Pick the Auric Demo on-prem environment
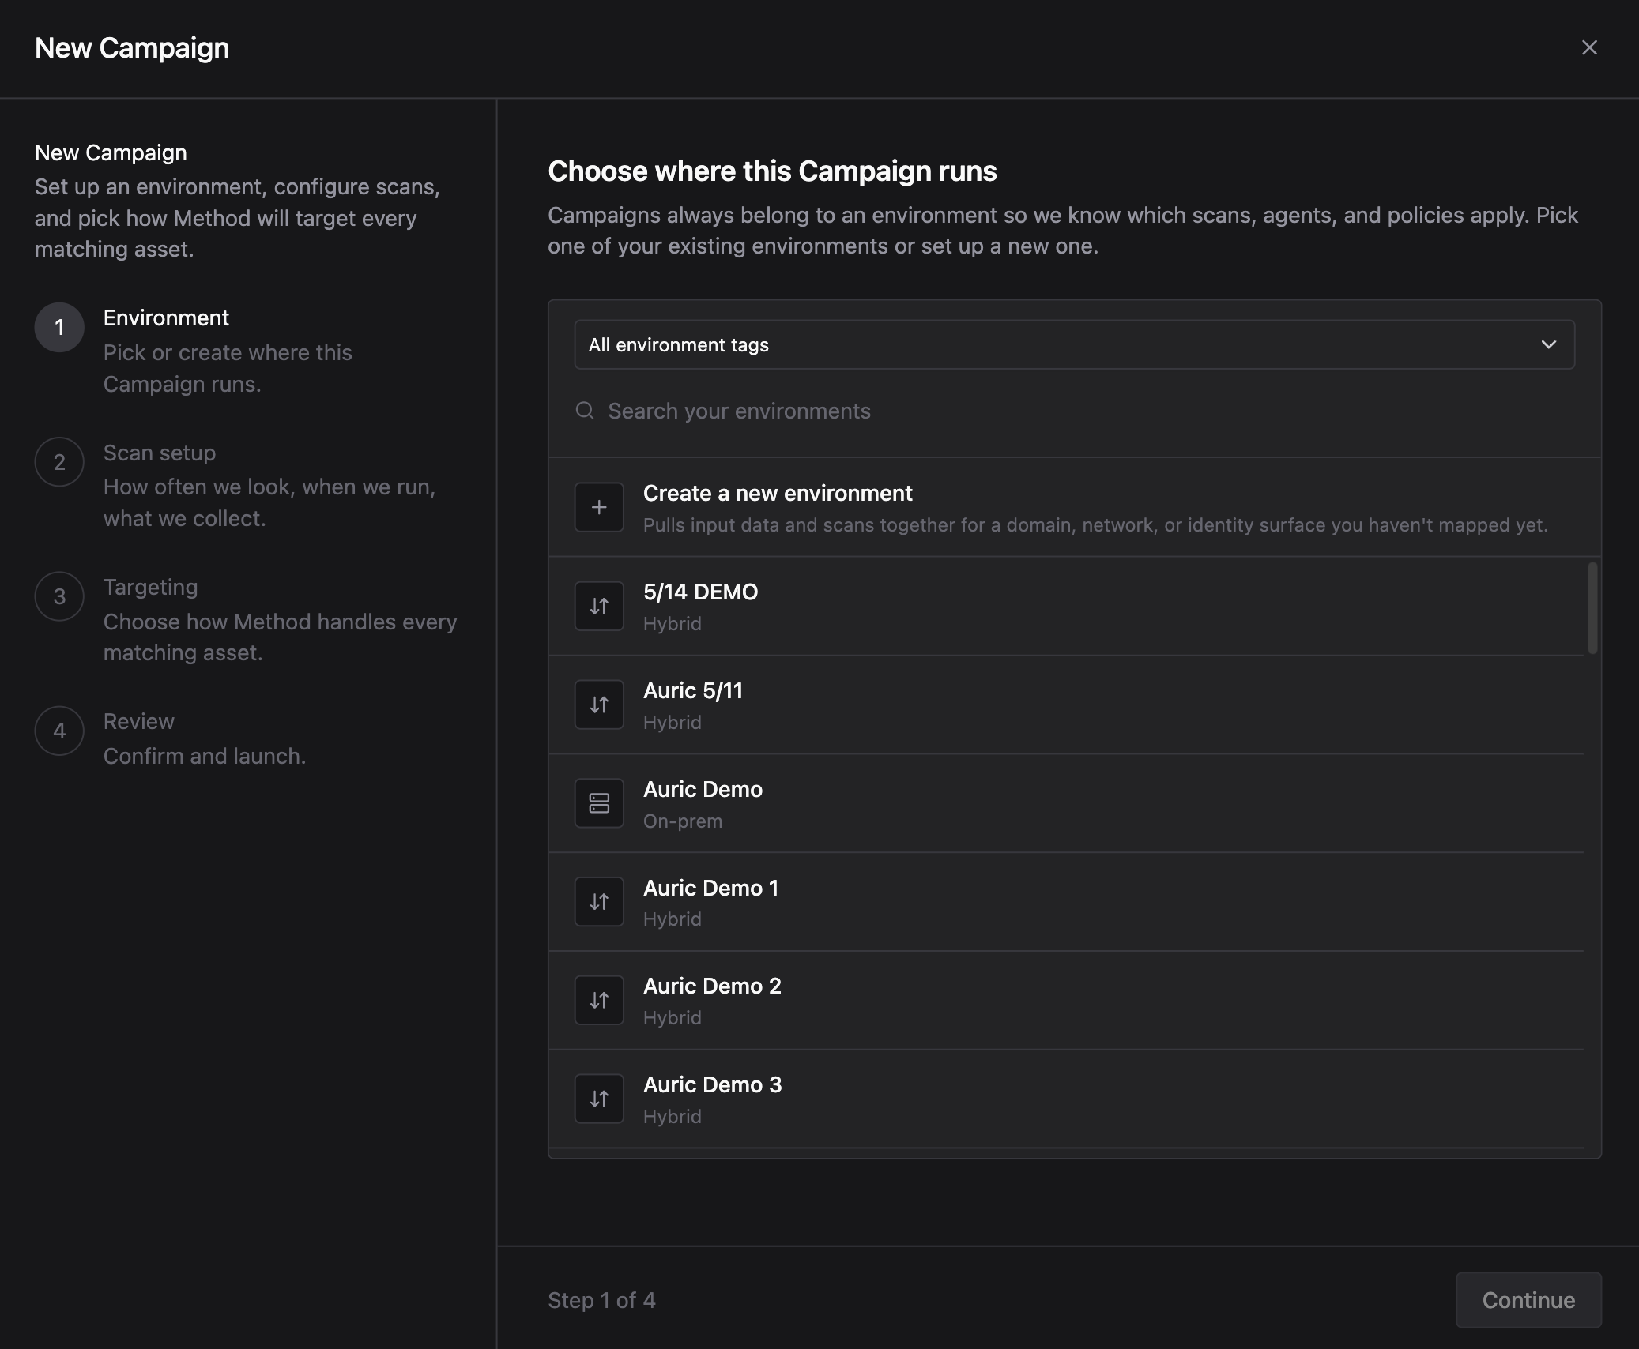Screen dimensions: 1639x1349 pos(1066,803)
